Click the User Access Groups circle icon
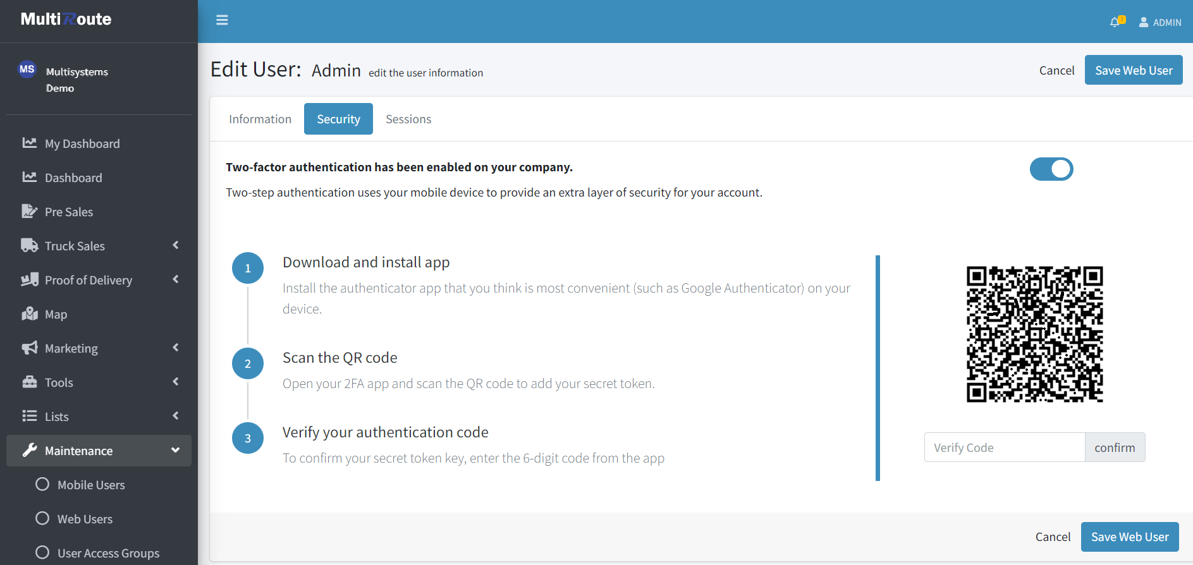 [42, 552]
